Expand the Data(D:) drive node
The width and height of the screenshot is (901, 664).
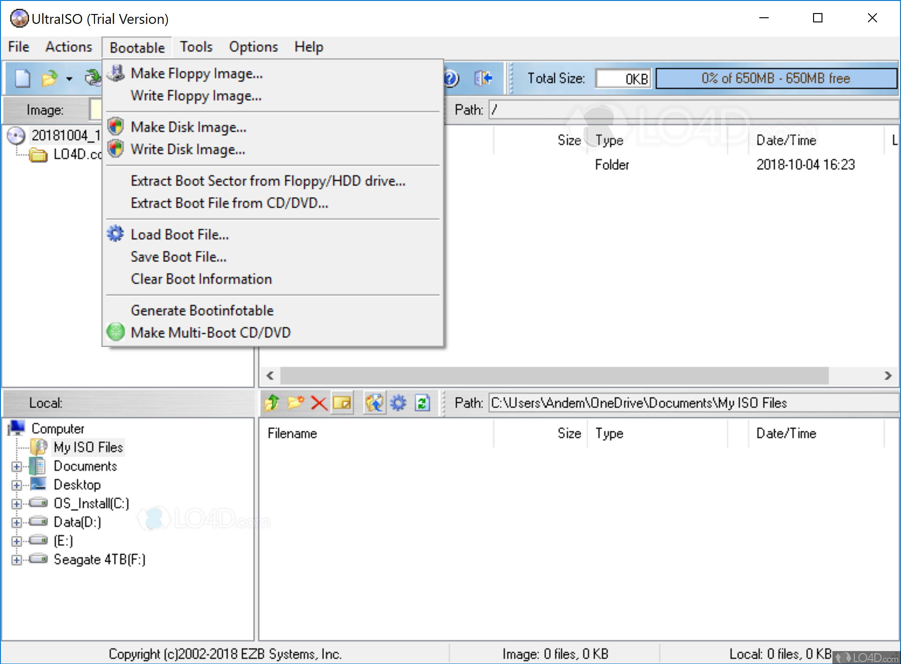click(x=16, y=523)
